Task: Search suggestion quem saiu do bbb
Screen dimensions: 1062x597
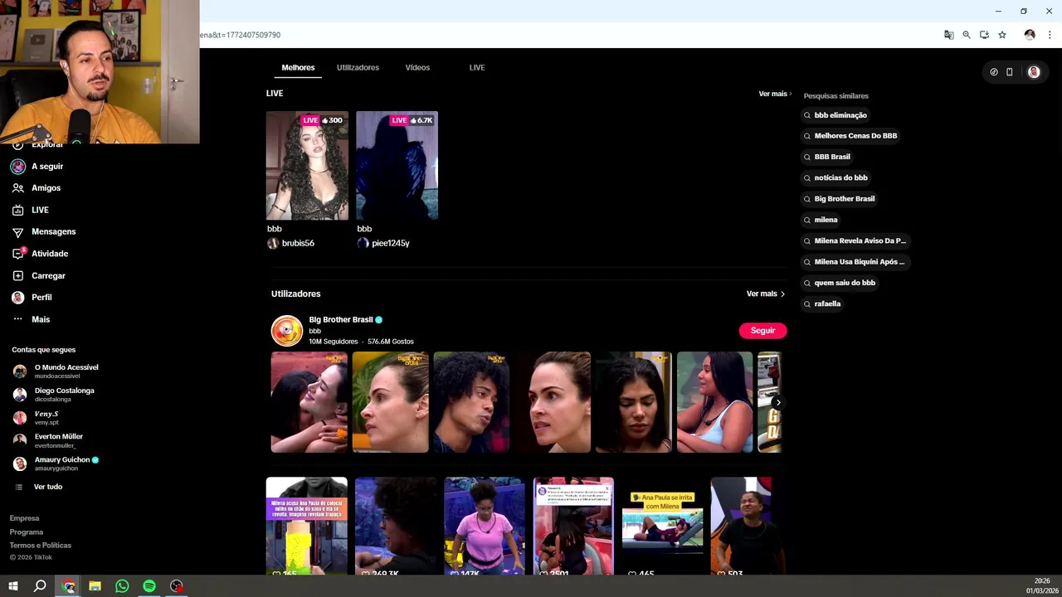Action: coord(840,283)
